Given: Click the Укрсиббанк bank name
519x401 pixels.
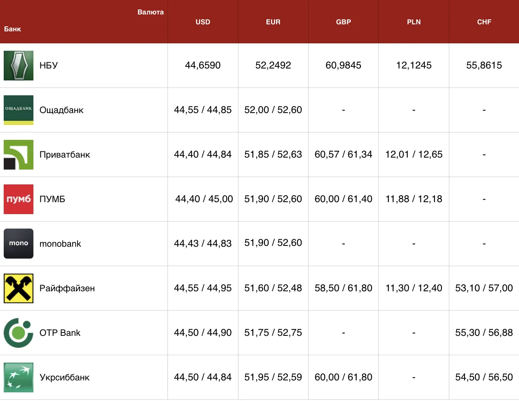Looking at the screenshot, I should 64,377.
